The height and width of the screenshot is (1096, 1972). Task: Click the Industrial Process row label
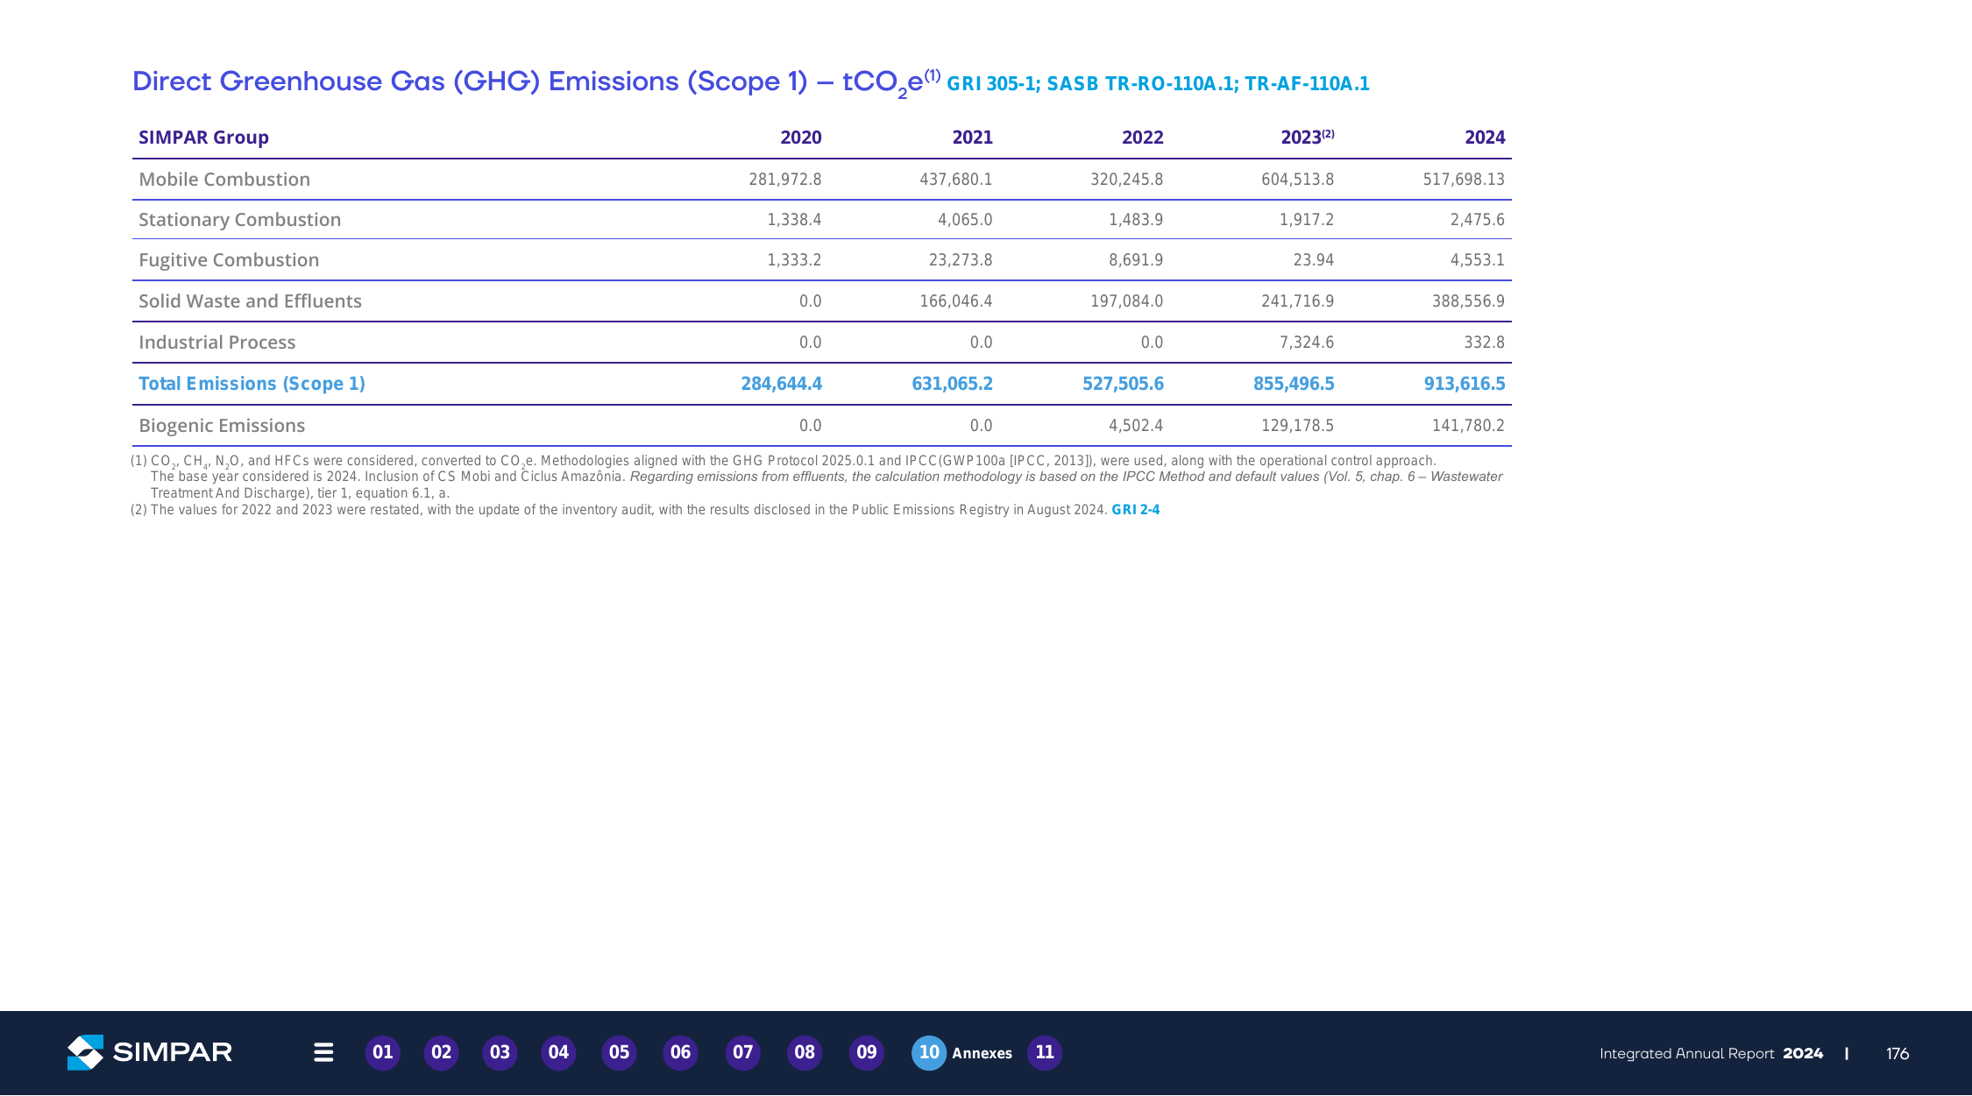pyautogui.click(x=217, y=343)
